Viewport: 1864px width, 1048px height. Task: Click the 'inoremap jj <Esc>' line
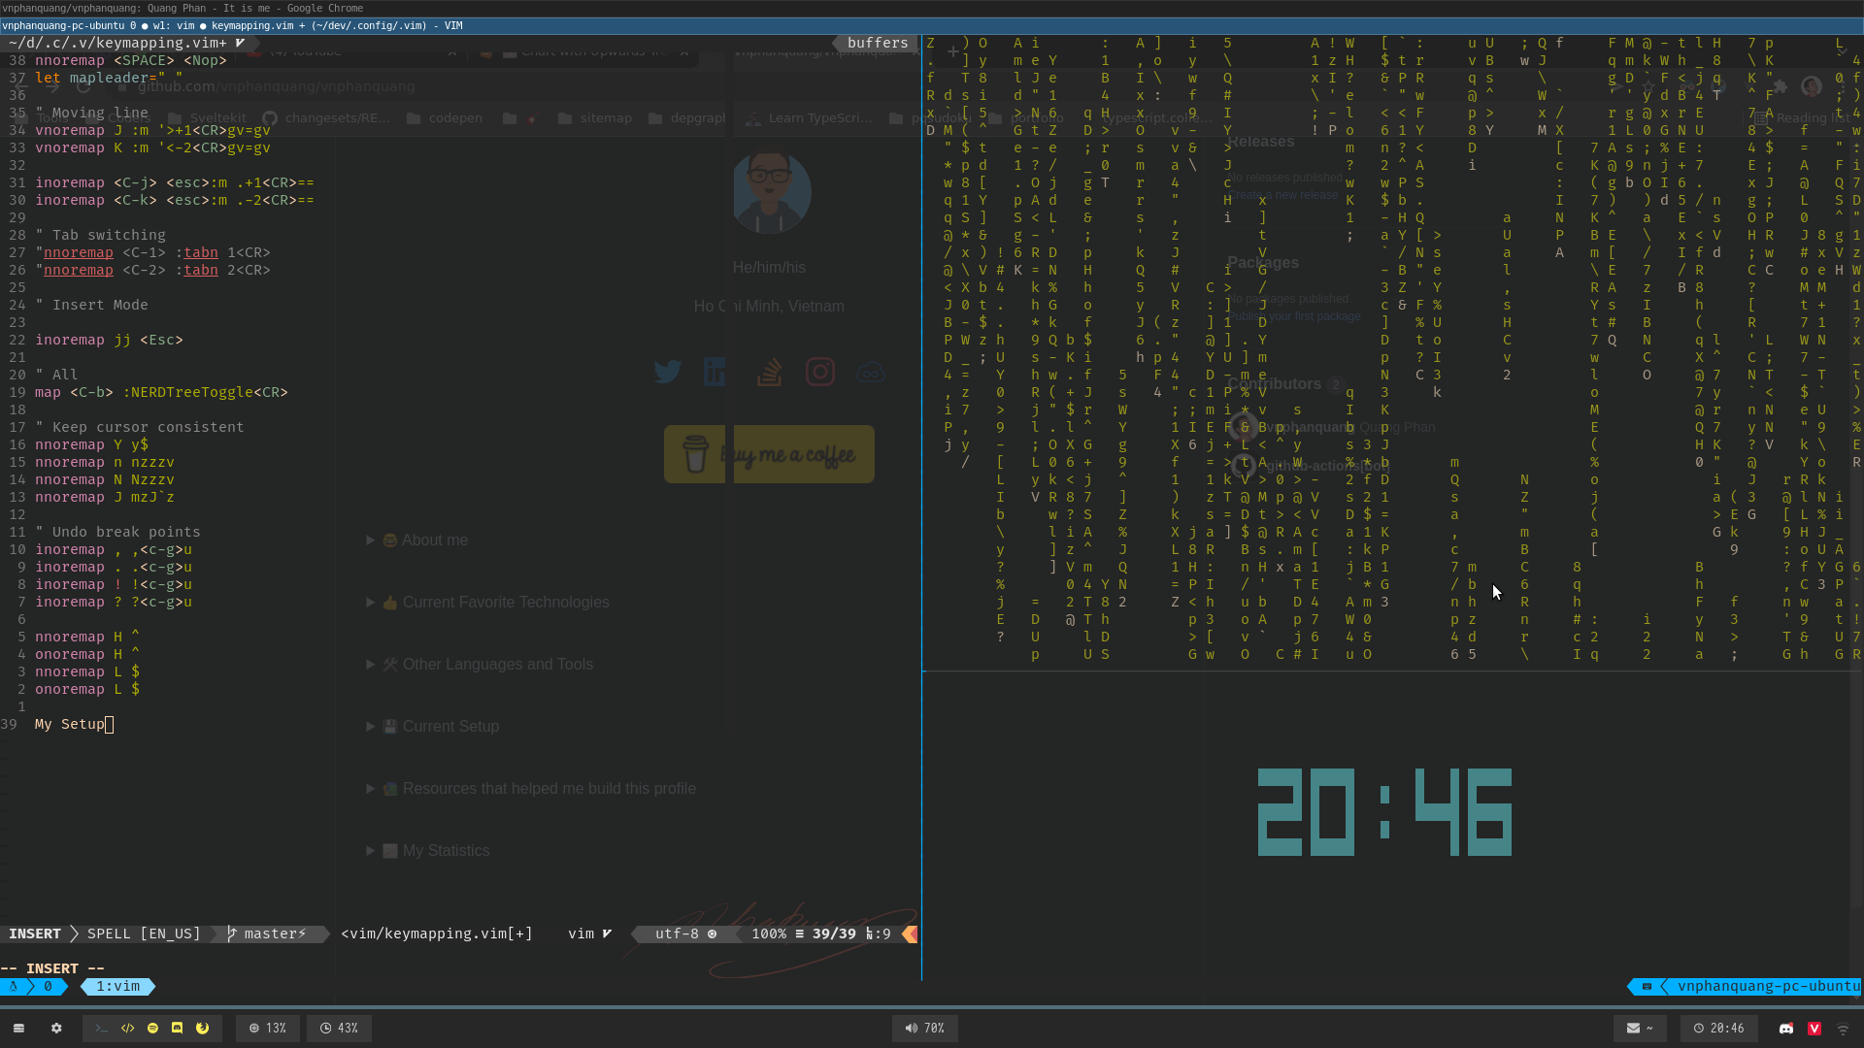109,340
